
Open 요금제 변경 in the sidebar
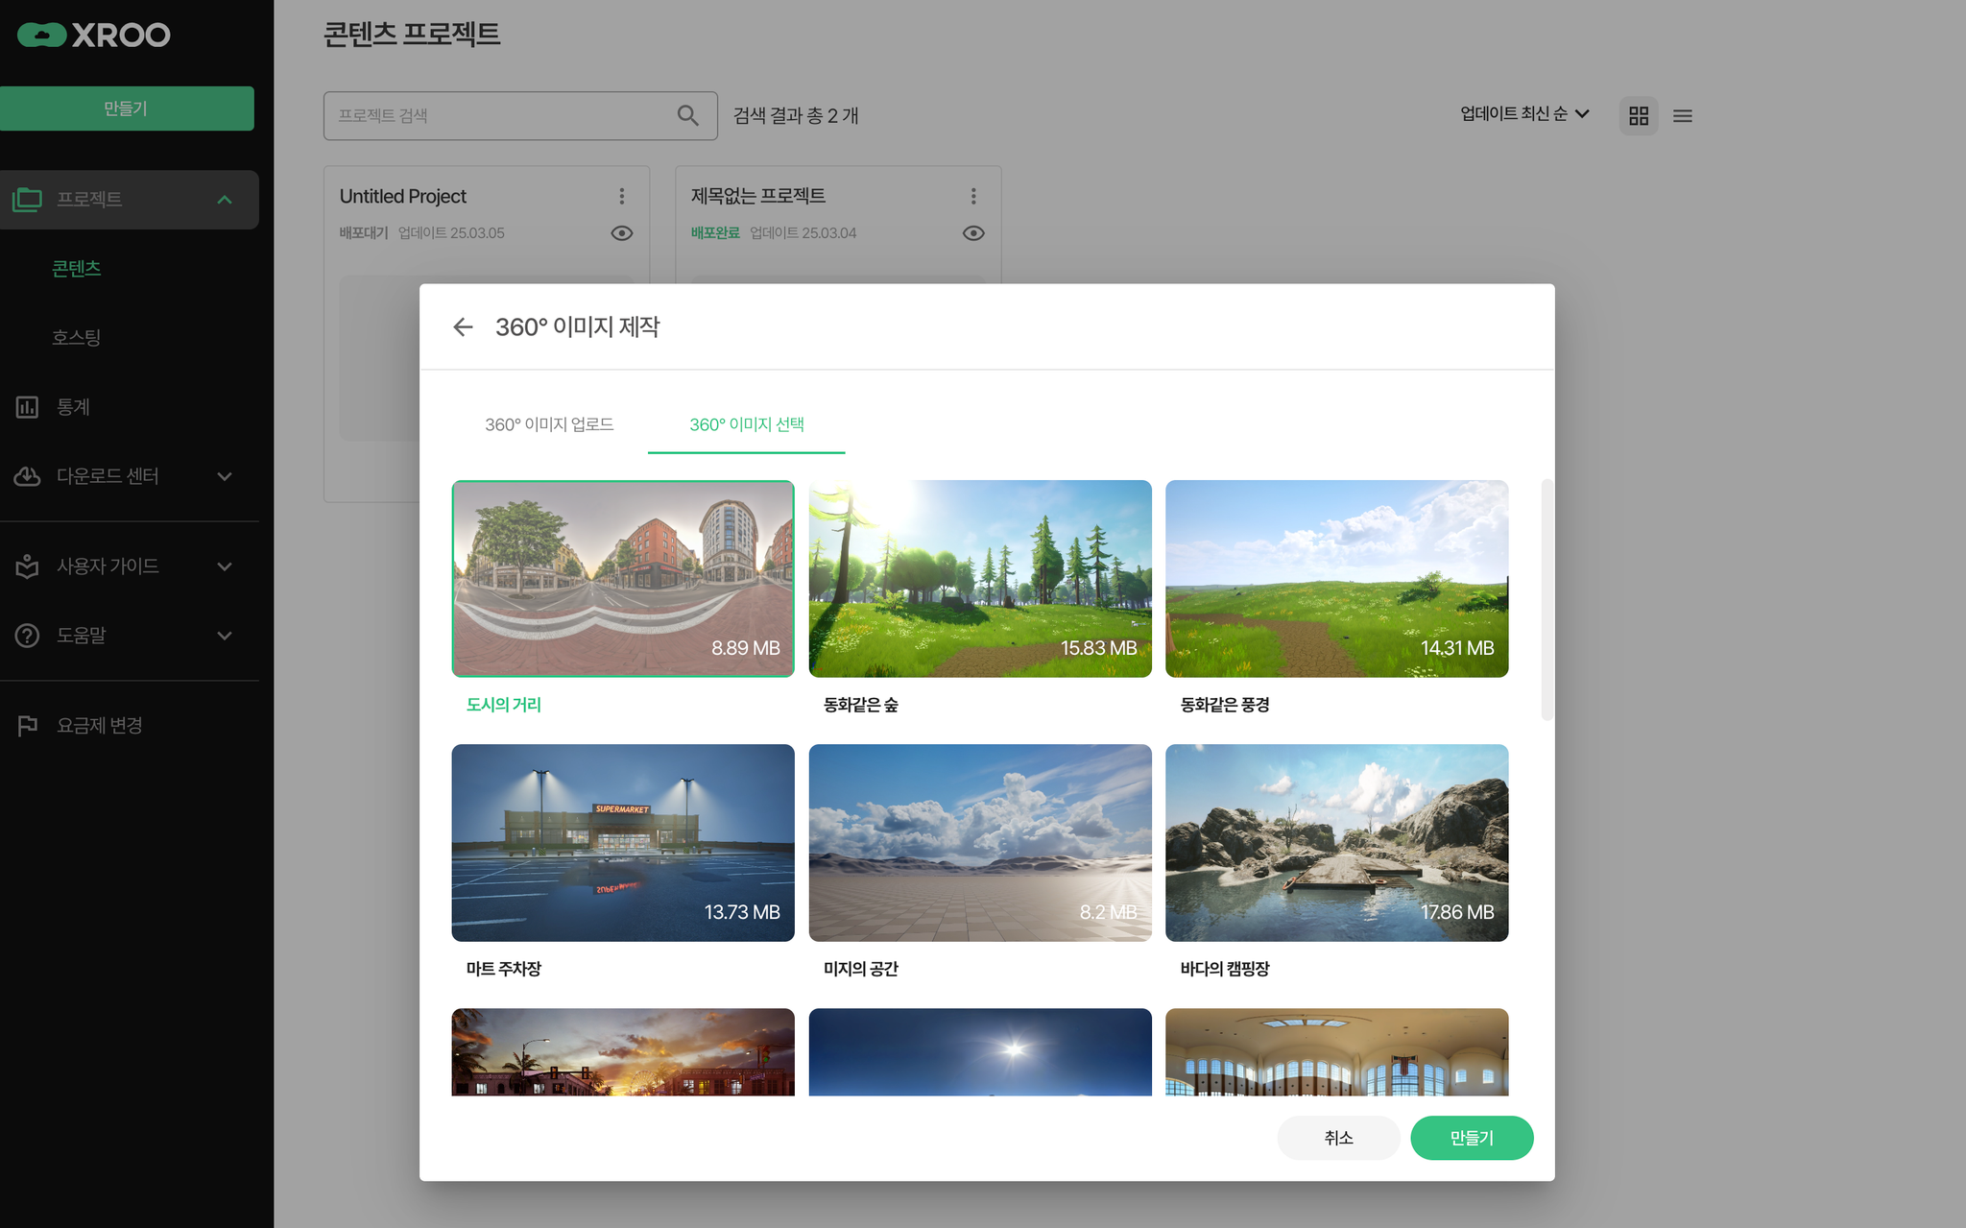[x=100, y=726]
